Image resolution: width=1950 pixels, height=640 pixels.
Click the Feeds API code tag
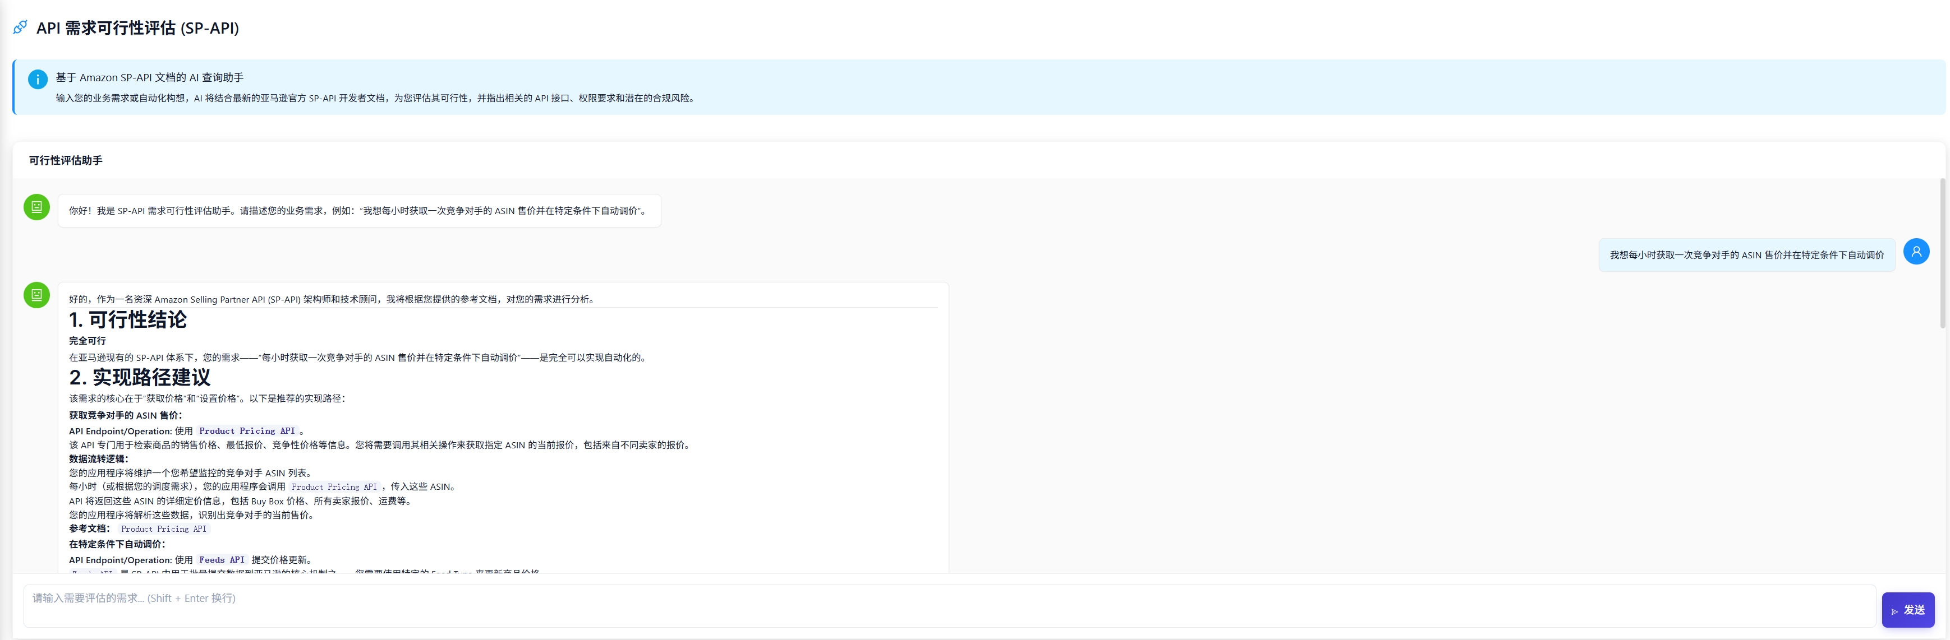click(x=222, y=560)
